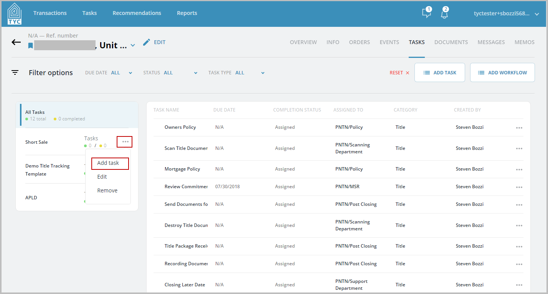Expand the property name chevron dropdown

coord(133,45)
